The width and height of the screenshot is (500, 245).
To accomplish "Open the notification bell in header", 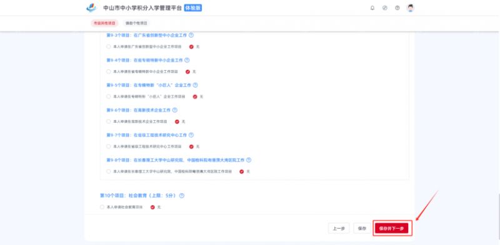I will pos(372,8).
